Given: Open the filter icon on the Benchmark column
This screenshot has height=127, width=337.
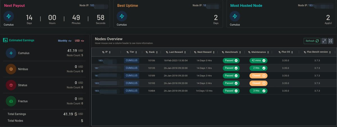Looking at the screenshot, I should pos(223,52).
